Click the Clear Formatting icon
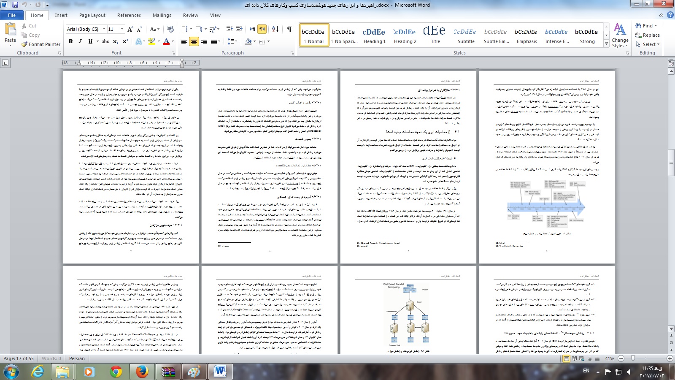This screenshot has width=675, height=380. (170, 29)
